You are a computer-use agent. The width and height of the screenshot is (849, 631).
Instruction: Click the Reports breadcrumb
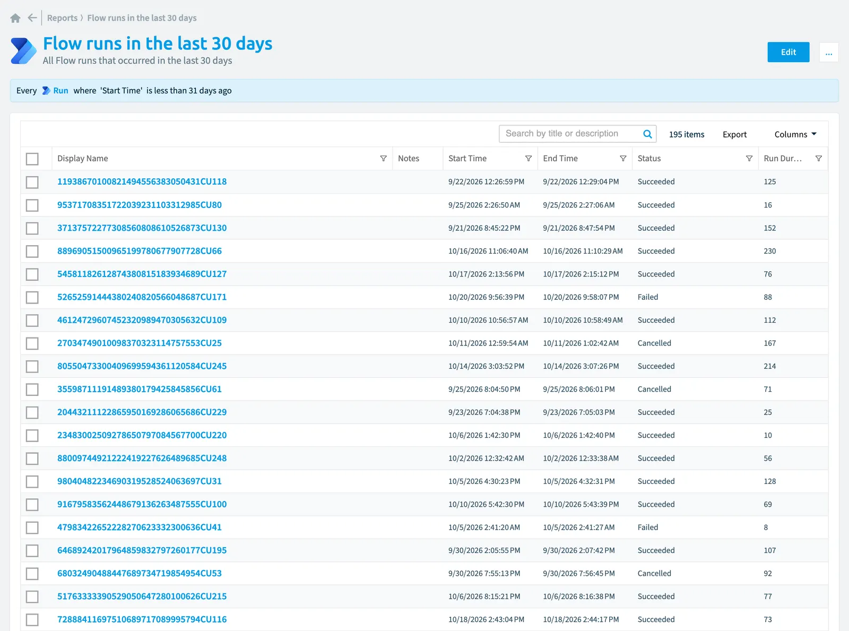62,18
